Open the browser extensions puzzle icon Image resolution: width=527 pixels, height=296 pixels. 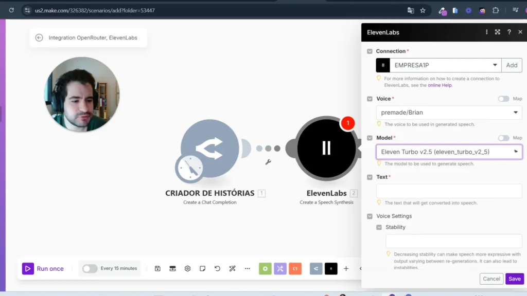pos(496,10)
